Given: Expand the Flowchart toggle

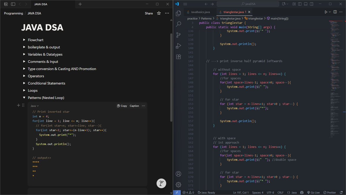Looking at the screenshot, I should [24, 40].
